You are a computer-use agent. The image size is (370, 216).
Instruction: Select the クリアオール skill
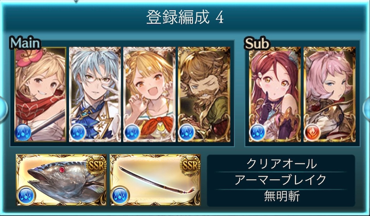click(281, 164)
